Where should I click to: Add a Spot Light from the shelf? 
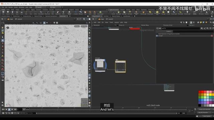click(x=124, y=13)
